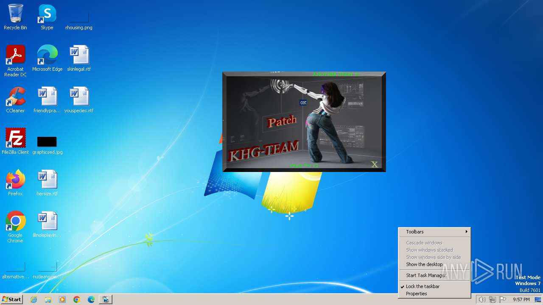Open the Start menu

(11, 299)
